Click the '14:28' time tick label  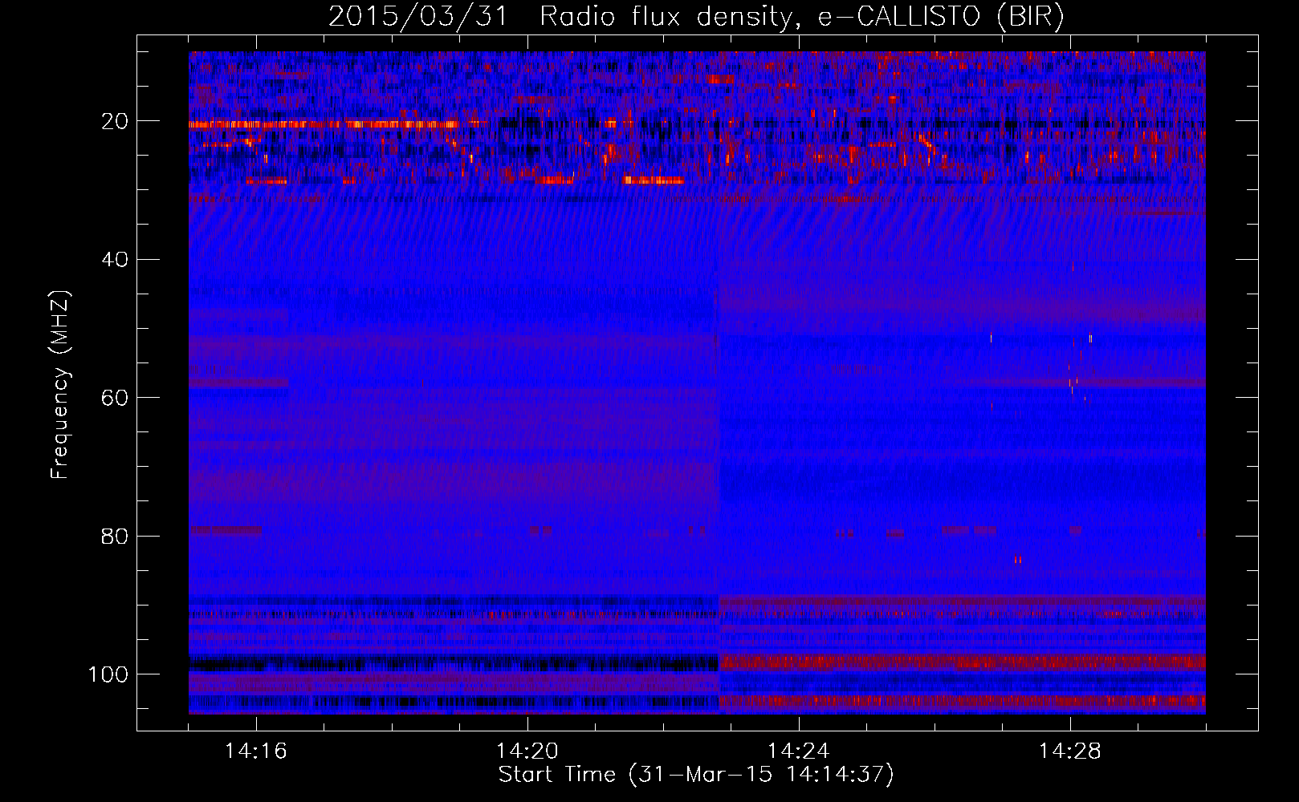click(x=1070, y=751)
